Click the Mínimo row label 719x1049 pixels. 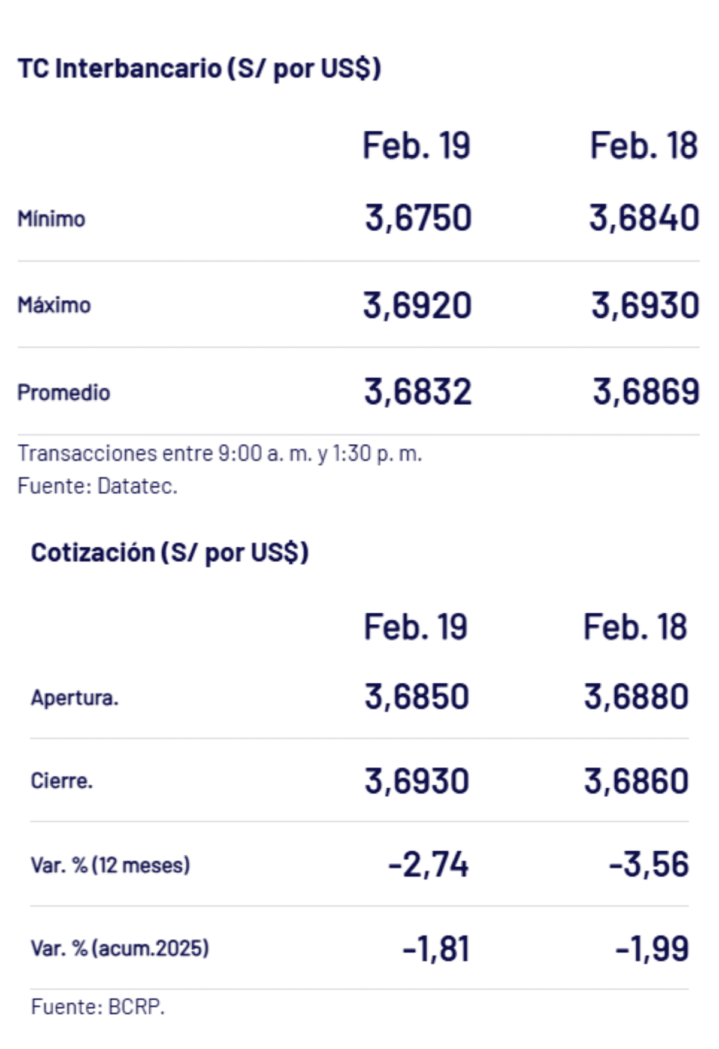tap(52, 219)
